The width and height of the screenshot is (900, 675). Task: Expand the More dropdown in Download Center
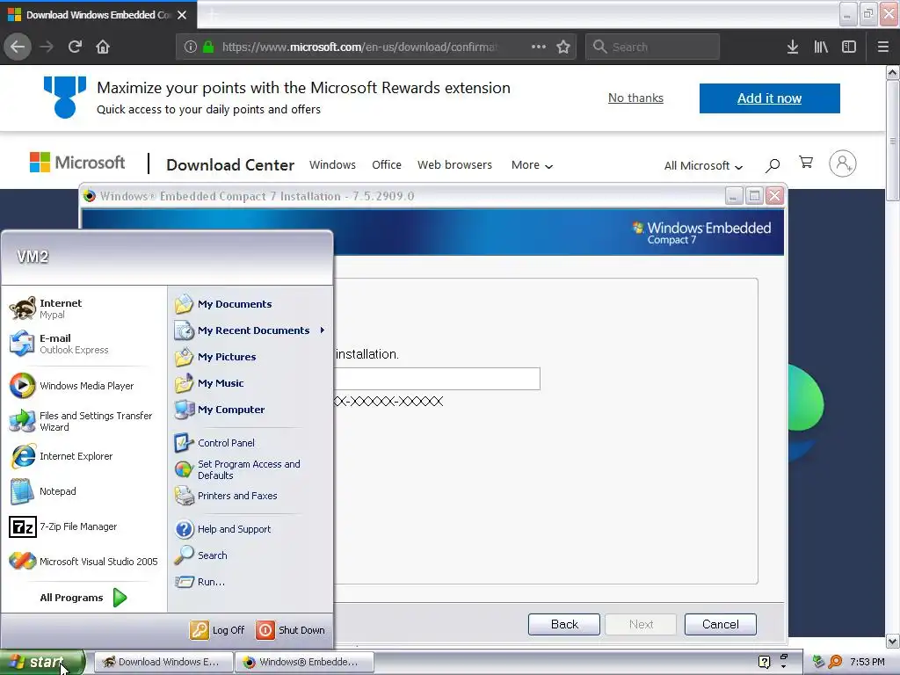click(532, 165)
